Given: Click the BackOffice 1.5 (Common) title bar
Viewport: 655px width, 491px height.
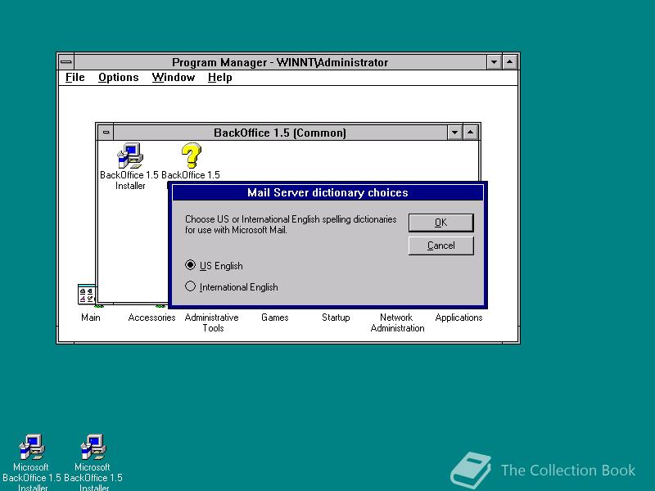Looking at the screenshot, I should tap(280, 133).
